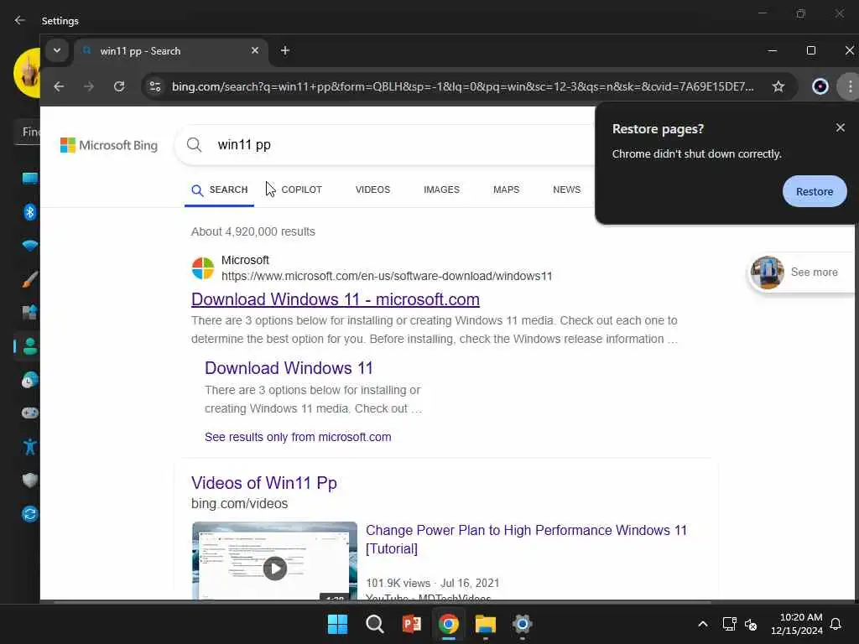The width and height of the screenshot is (859, 644).
Task: Click the microsoft.com software-download URL text
Action: tap(387, 277)
